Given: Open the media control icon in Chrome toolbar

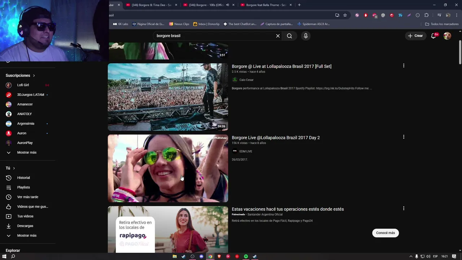Looking at the screenshot, I should click(439, 15).
